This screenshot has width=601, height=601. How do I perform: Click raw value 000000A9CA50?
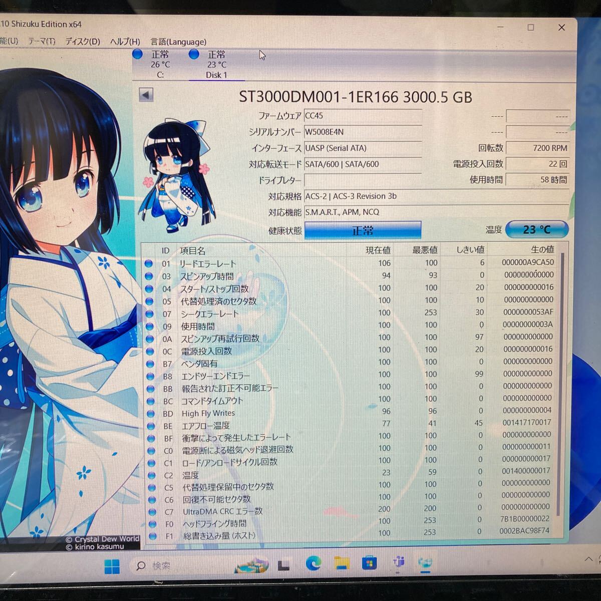[528, 262]
